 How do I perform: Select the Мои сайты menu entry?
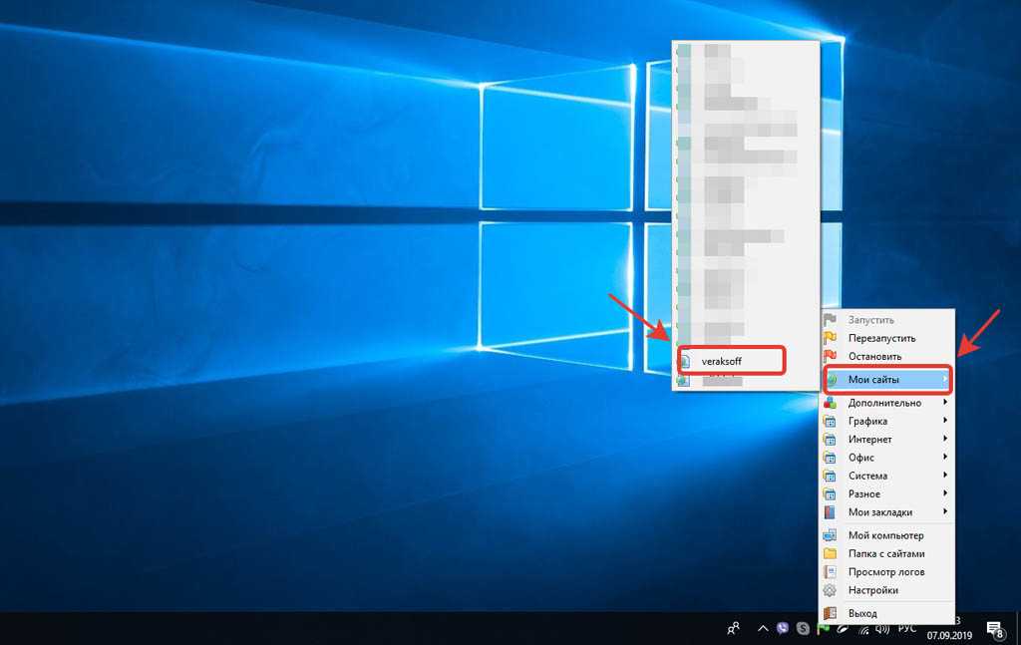click(886, 380)
